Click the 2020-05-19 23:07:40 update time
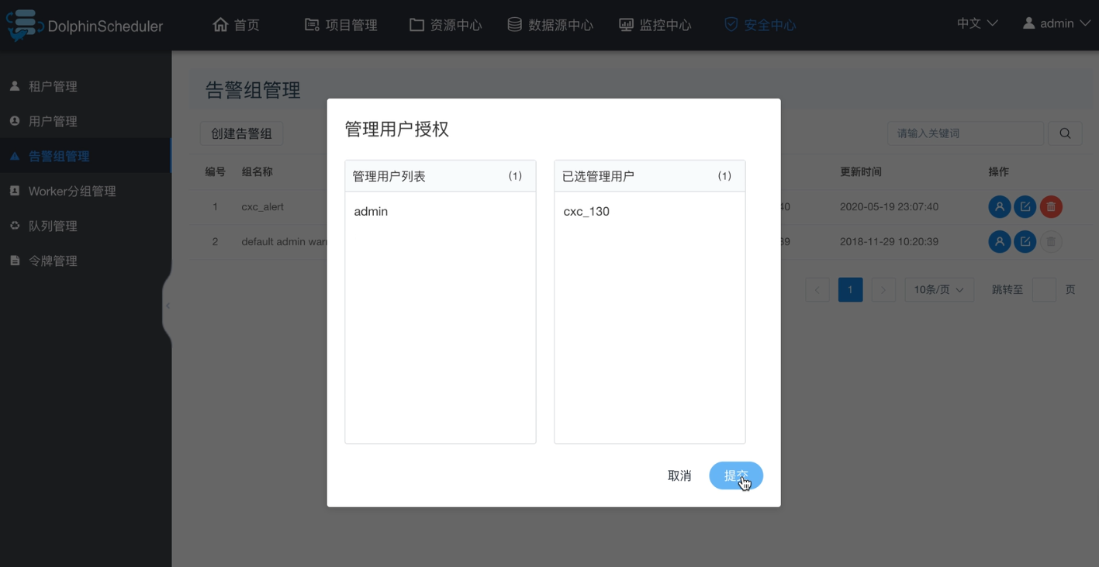Viewport: 1099px width, 567px height. click(889, 207)
